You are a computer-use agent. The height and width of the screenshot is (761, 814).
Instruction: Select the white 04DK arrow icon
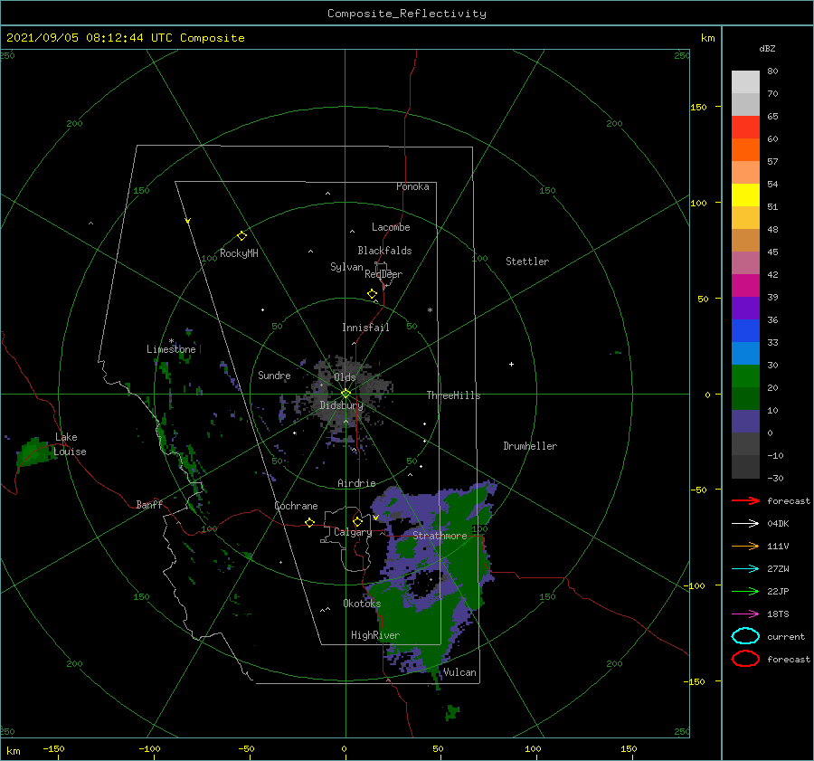[x=745, y=523]
